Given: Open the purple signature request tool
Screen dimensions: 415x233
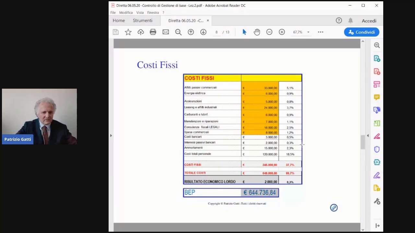Looking at the screenshot, I should 377,175.
